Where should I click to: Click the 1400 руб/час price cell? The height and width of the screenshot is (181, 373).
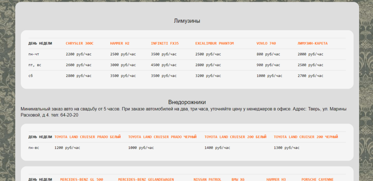pos(217,148)
